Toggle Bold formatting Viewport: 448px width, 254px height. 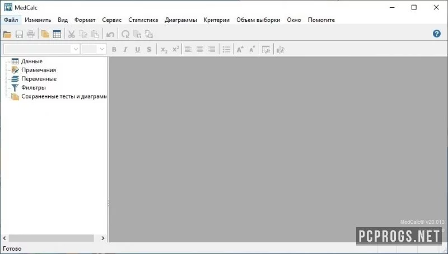pos(114,50)
